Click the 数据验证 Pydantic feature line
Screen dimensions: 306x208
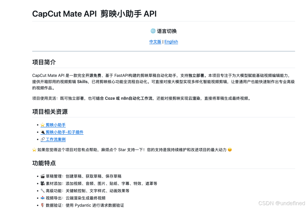click(82, 205)
